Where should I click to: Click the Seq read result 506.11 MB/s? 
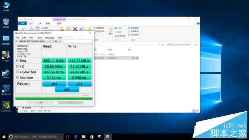pos(54,61)
